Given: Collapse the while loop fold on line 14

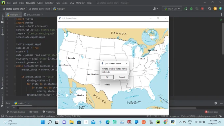Looking at the screenshot, I should click(15, 66).
